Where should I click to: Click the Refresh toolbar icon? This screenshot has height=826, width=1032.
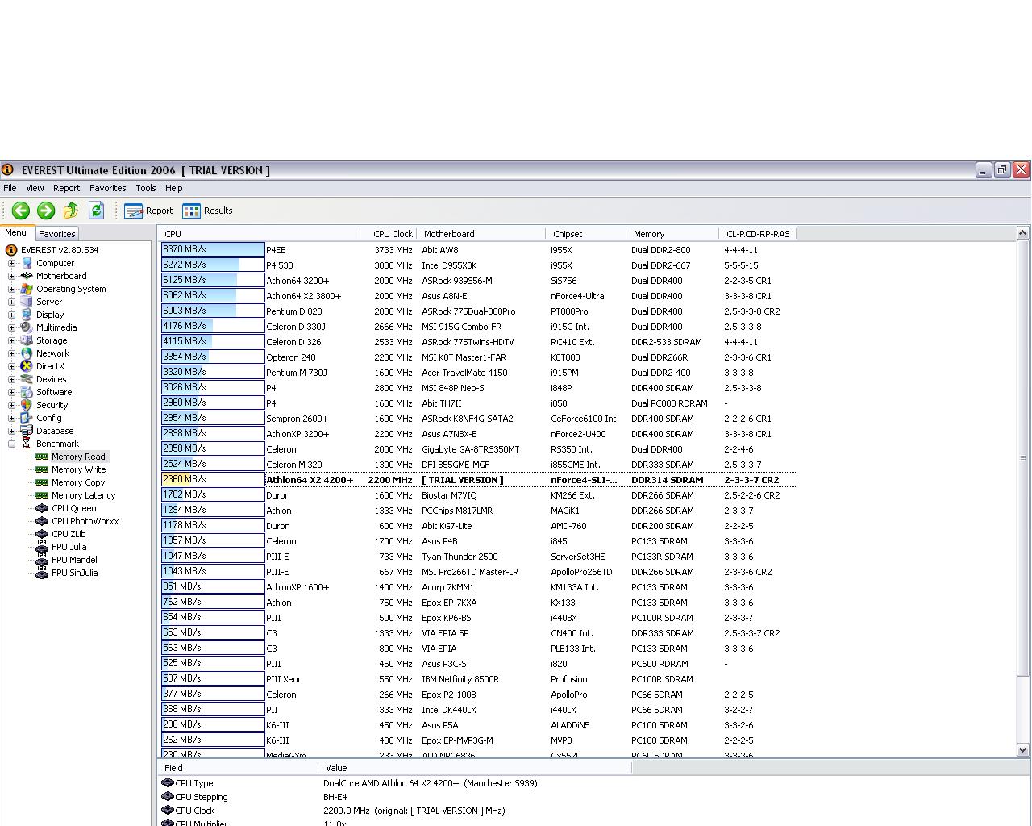coord(96,211)
